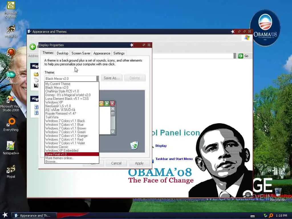Open the Taskbar and Start Menu link
Image resolution: width=292 pixels, height=219 pixels.
(174, 159)
